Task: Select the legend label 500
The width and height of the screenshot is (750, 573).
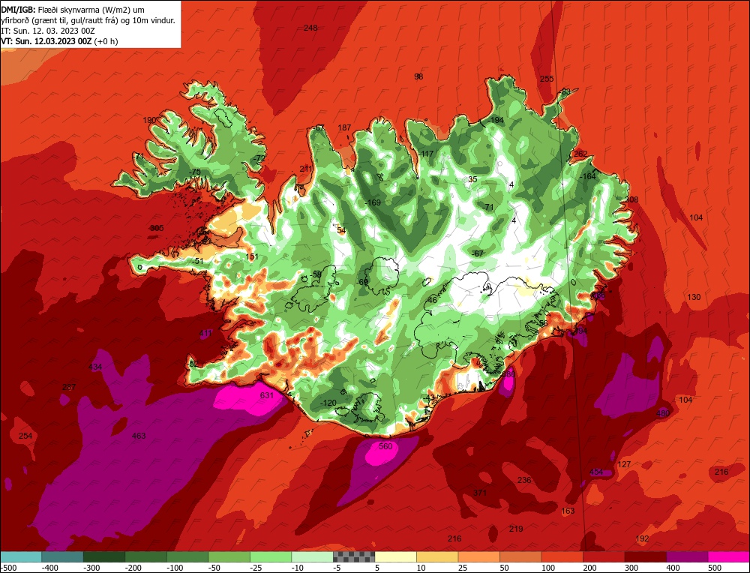Action: coord(715,568)
